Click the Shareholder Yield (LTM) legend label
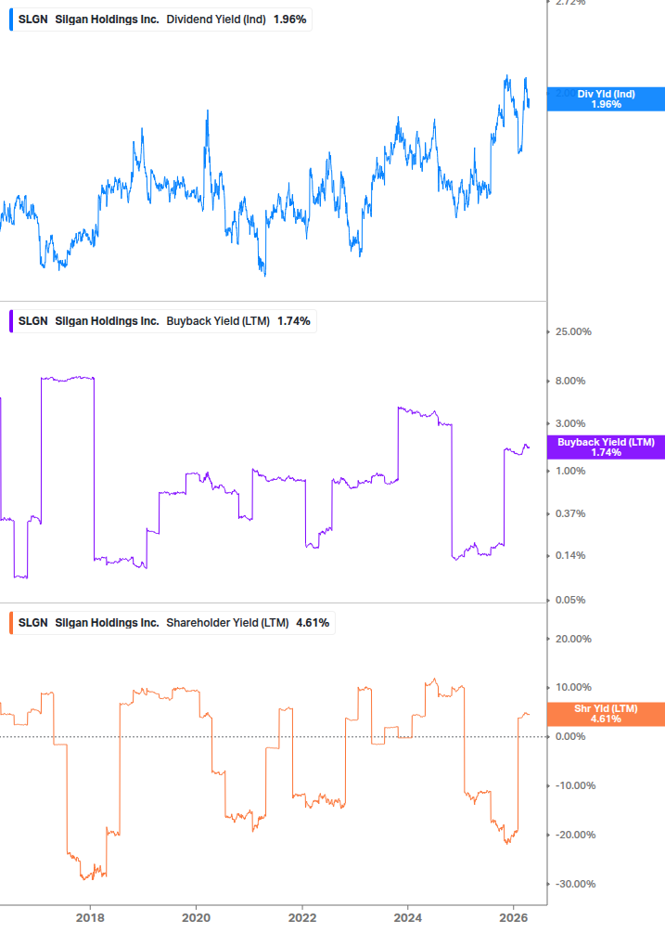 227,623
